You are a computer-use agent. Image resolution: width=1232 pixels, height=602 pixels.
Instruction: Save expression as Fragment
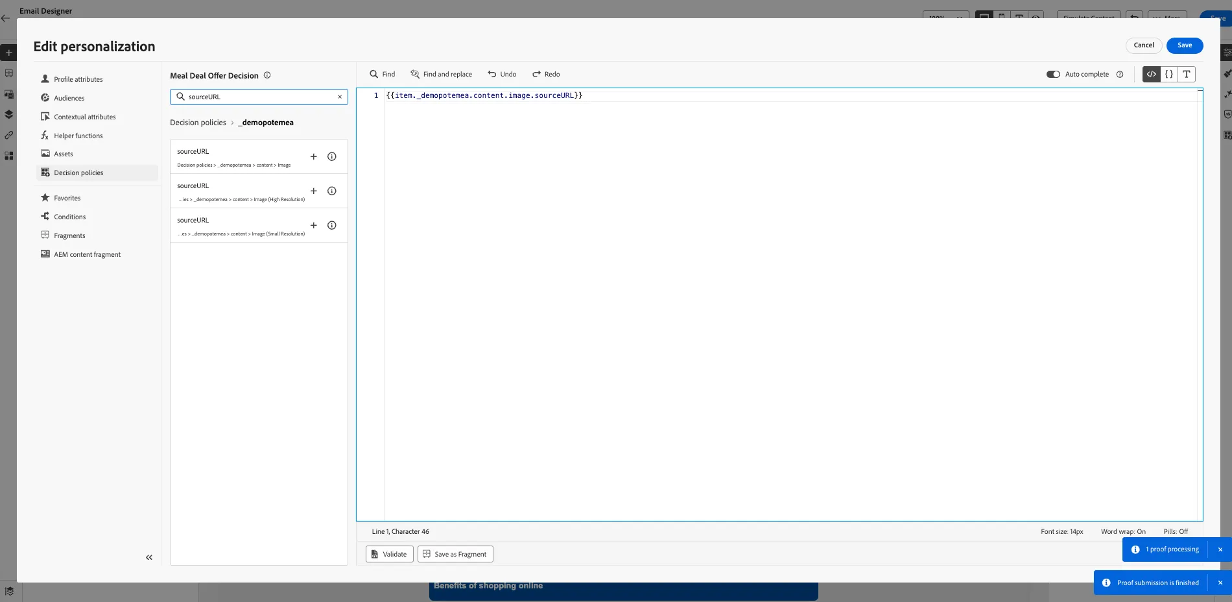pos(455,554)
